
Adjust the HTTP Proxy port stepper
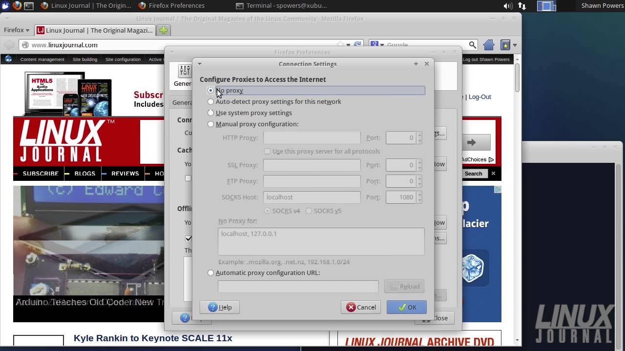pos(419,137)
